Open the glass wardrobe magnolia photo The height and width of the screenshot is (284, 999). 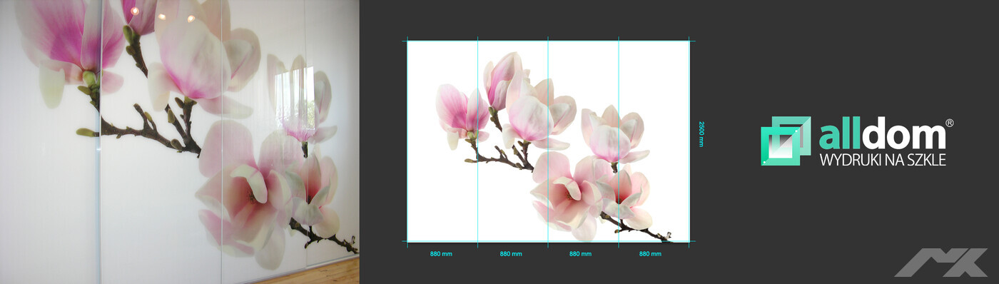tap(180, 142)
